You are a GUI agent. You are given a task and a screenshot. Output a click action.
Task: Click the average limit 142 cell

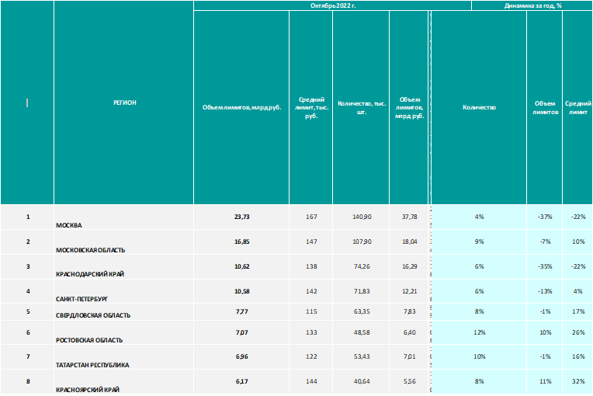click(311, 291)
